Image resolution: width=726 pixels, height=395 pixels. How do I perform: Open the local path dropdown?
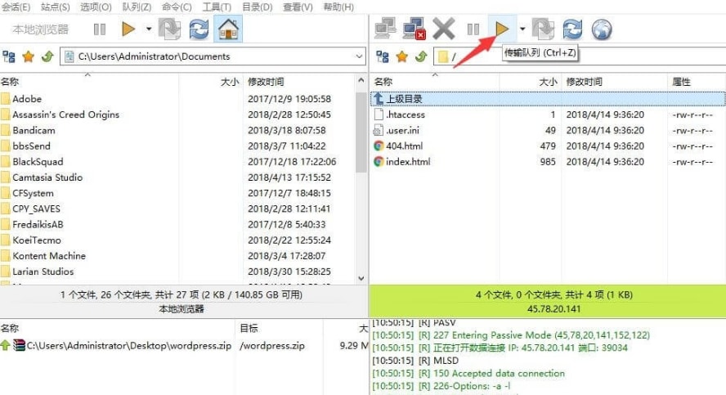(x=360, y=57)
